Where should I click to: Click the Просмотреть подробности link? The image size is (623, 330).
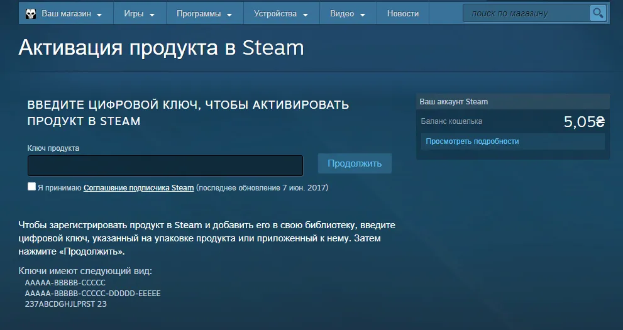point(472,141)
